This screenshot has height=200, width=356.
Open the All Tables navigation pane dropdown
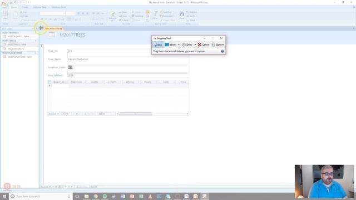click(x=33, y=29)
